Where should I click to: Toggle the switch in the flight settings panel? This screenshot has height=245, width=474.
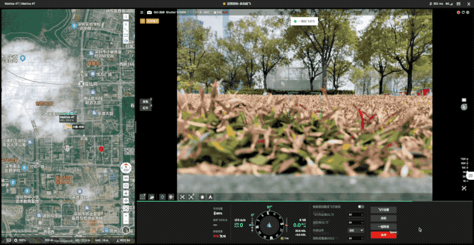coord(361,207)
